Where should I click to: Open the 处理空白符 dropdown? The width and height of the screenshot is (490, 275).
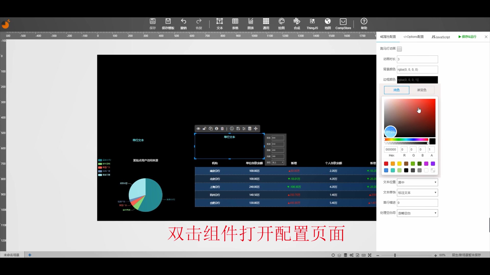pyautogui.click(x=417, y=213)
